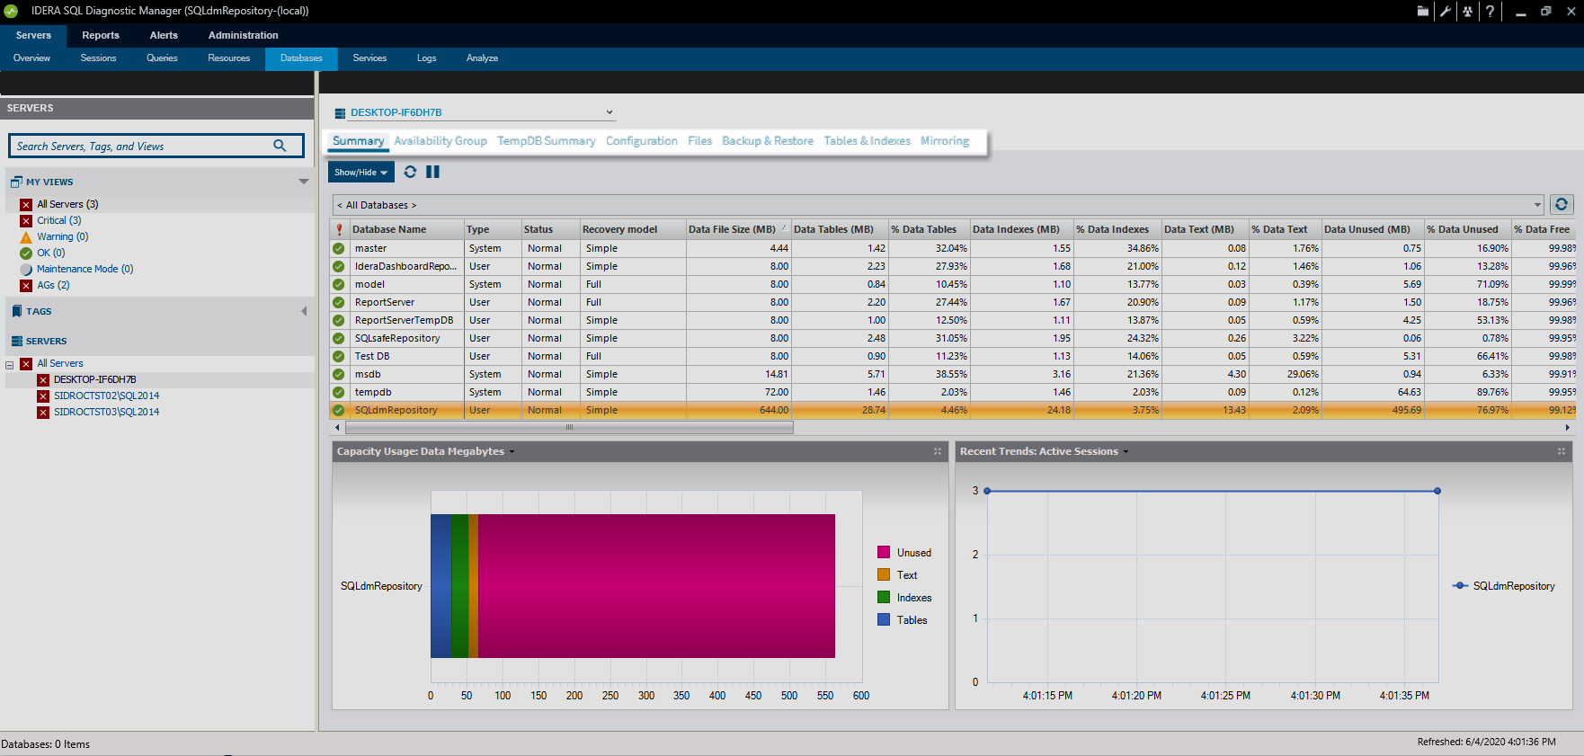Open the Show/Hide dropdown
The width and height of the screenshot is (1584, 756).
(360, 172)
